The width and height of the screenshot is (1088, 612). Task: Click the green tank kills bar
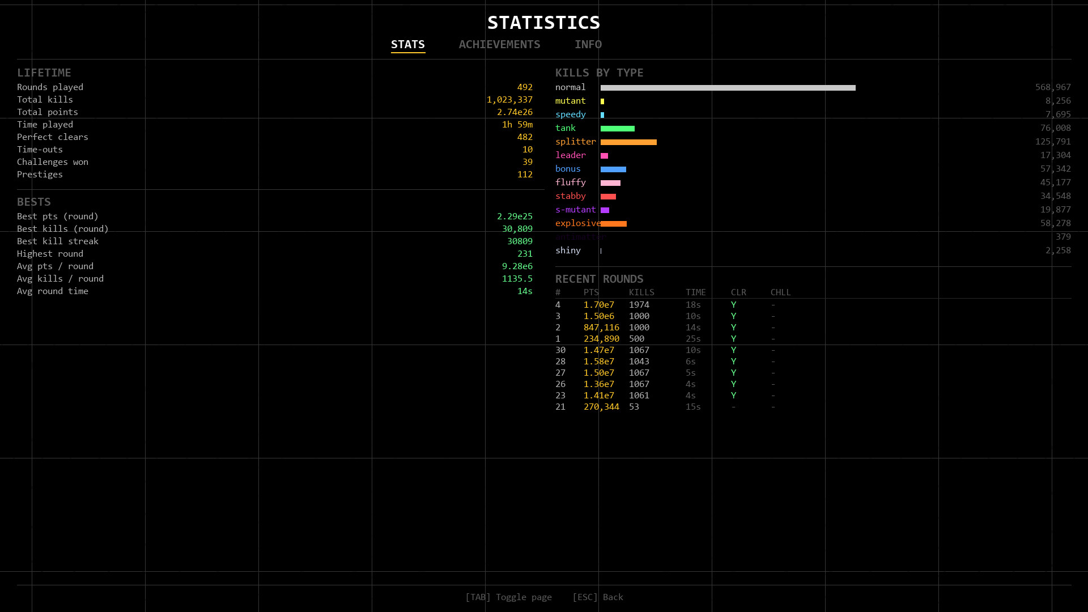click(617, 129)
